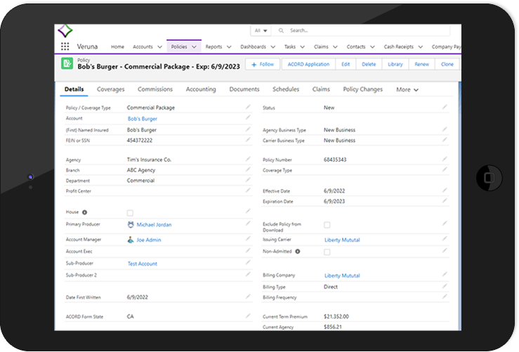Click the Delete button
The image size is (519, 352).
369,64
